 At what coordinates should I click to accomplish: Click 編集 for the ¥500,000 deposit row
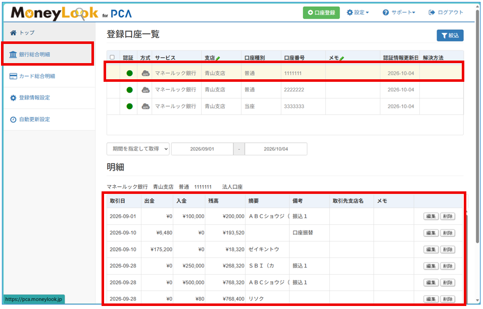[x=430, y=283]
